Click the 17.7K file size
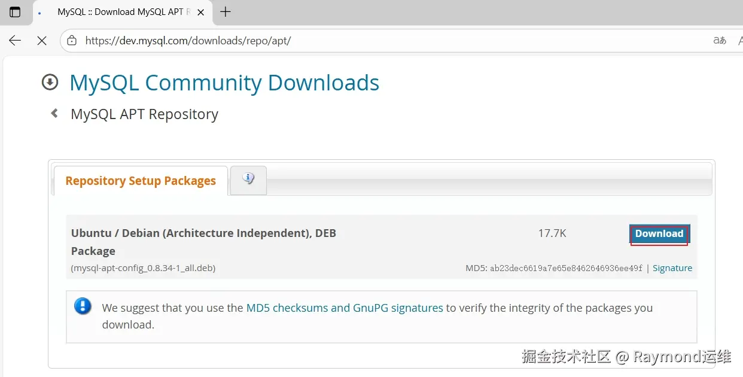 point(552,233)
